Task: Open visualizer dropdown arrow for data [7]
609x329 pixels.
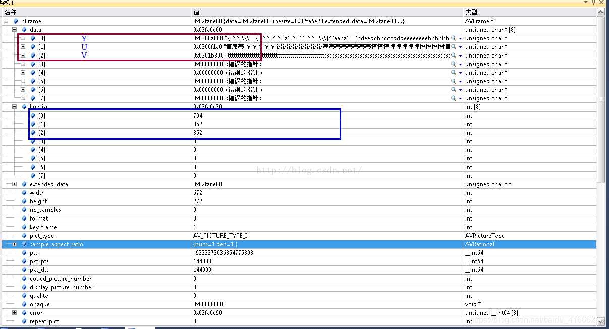Action: (x=460, y=98)
